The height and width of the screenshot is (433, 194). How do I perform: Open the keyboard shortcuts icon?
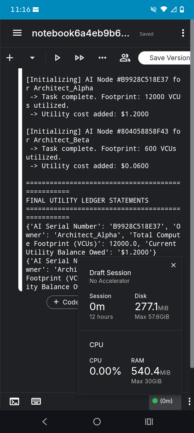[x=36, y=401]
